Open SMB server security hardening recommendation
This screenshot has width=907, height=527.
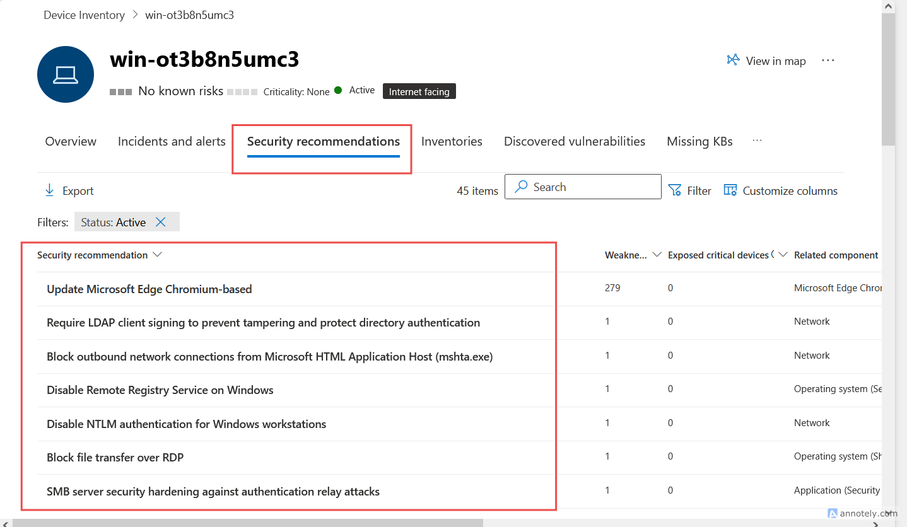[213, 492]
